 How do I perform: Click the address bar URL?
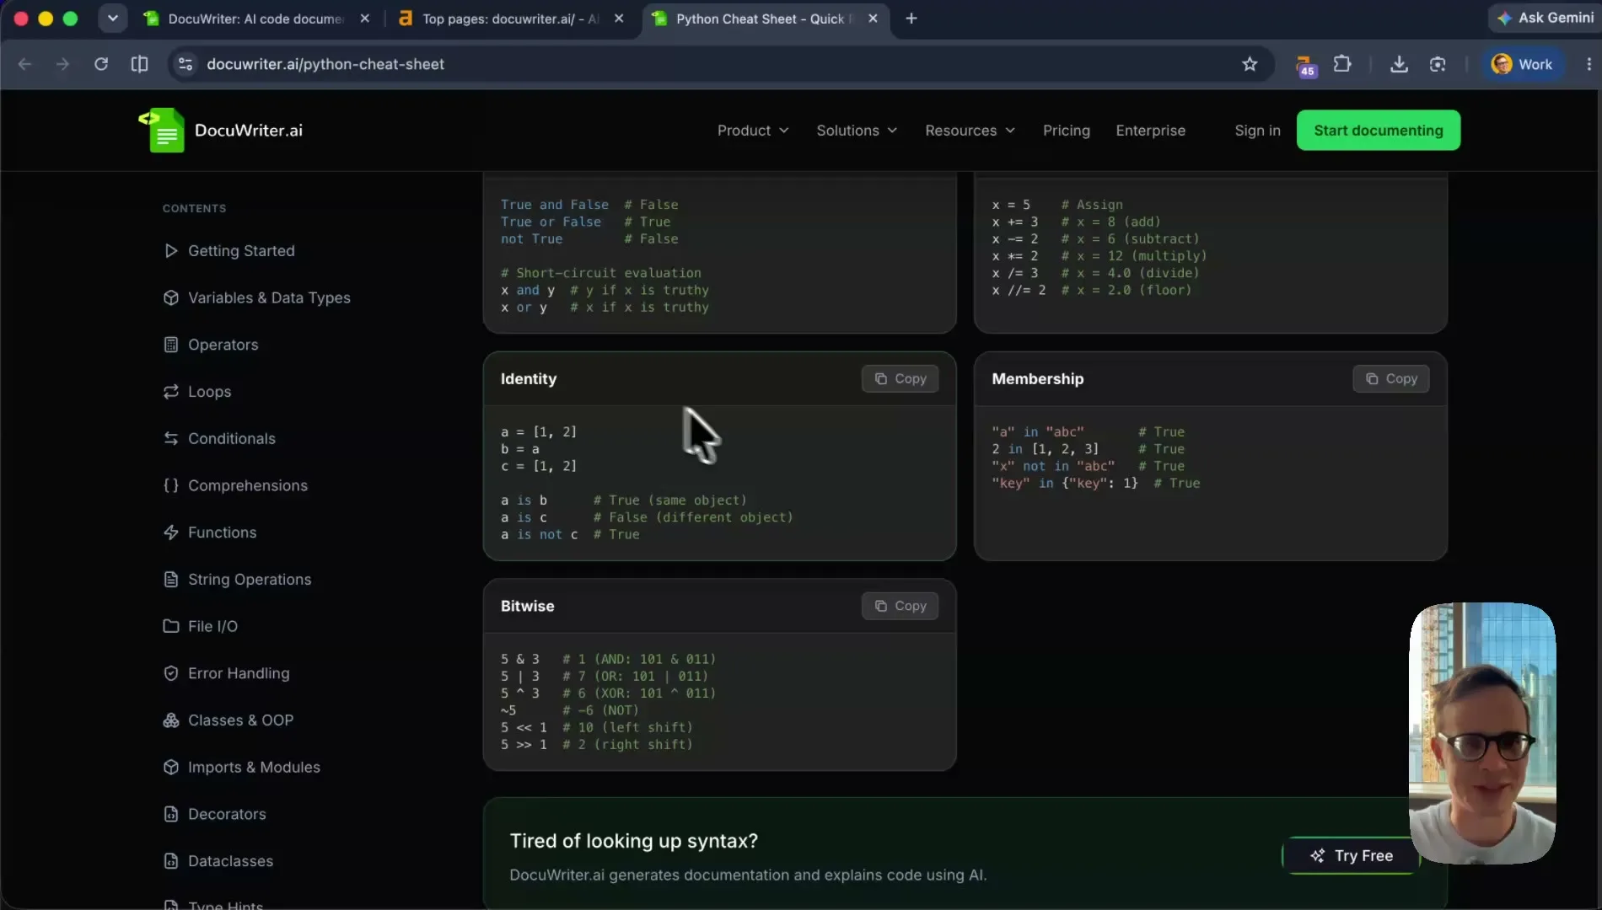pos(325,64)
